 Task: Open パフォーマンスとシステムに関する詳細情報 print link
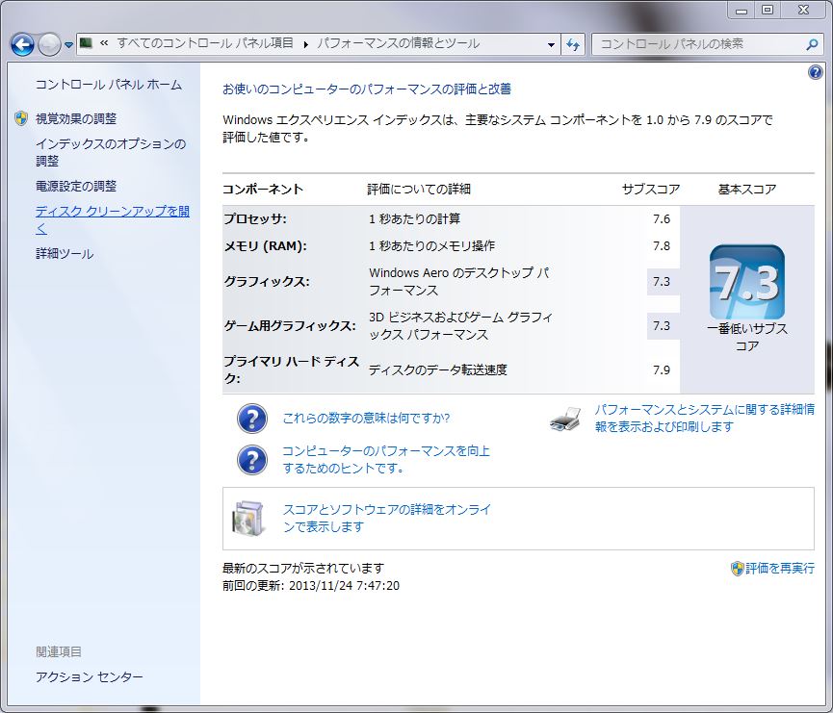pyautogui.click(x=704, y=418)
